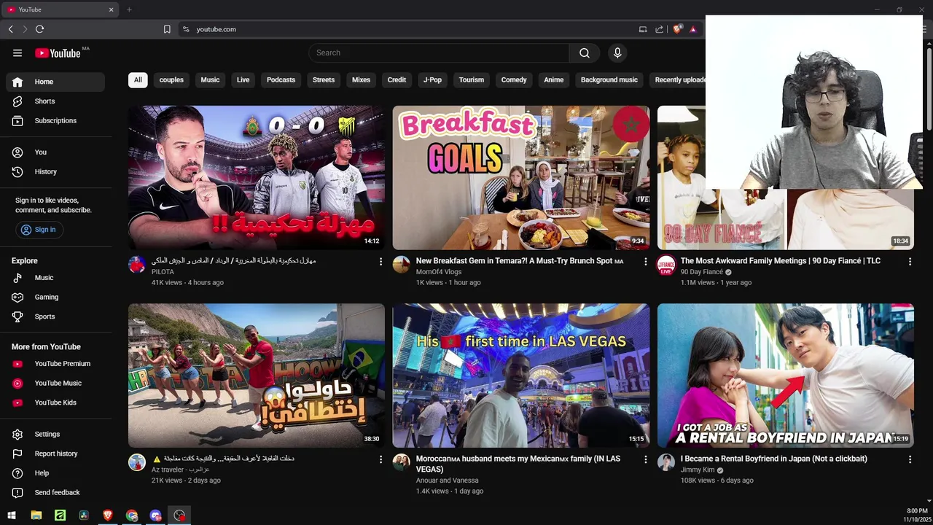
Task: Select the Comedy filter chip
Action: click(x=514, y=79)
